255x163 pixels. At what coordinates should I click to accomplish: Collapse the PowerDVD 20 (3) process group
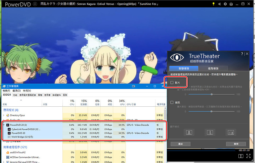(4, 125)
